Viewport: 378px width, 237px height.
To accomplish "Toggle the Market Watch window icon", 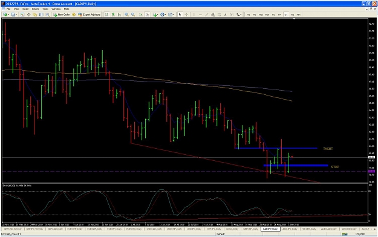I will [22, 15].
